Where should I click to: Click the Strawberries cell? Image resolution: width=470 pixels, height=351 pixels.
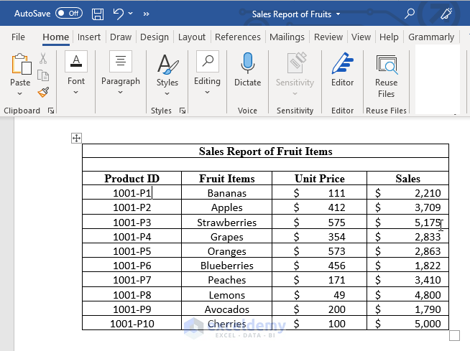pyautogui.click(x=227, y=222)
